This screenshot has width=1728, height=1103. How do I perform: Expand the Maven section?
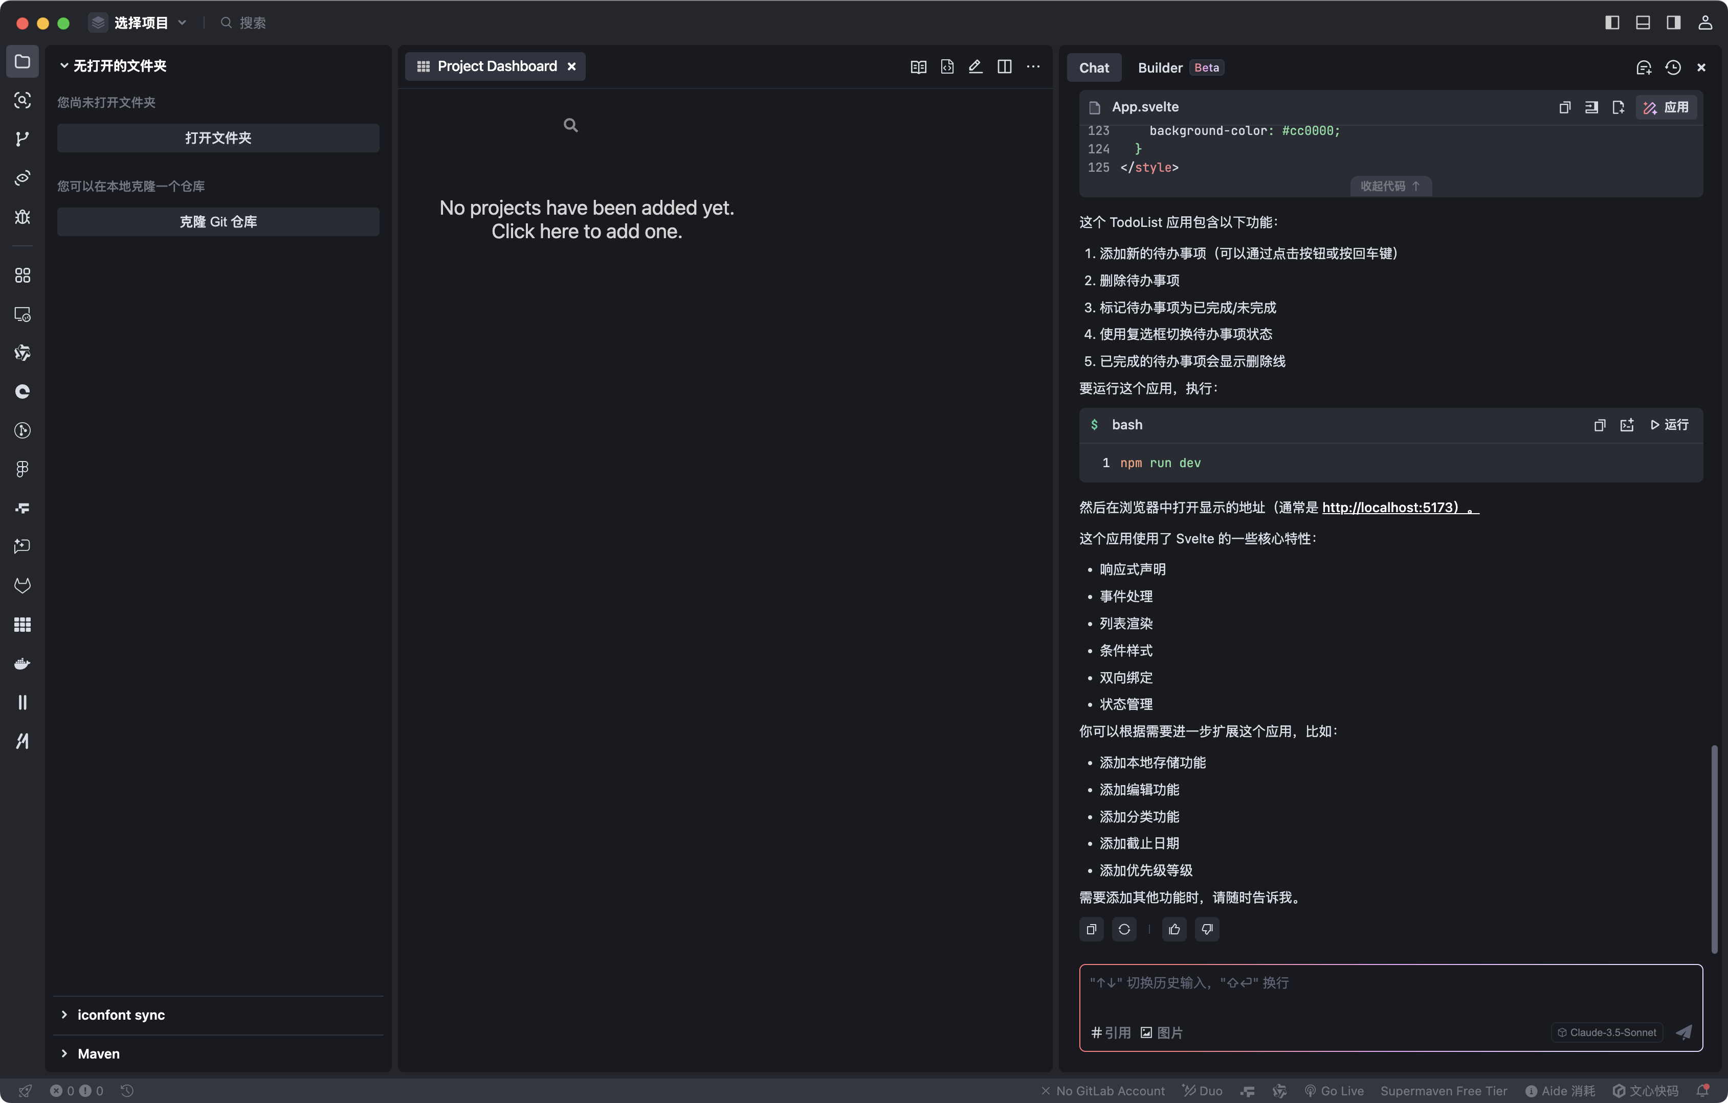[x=98, y=1053]
